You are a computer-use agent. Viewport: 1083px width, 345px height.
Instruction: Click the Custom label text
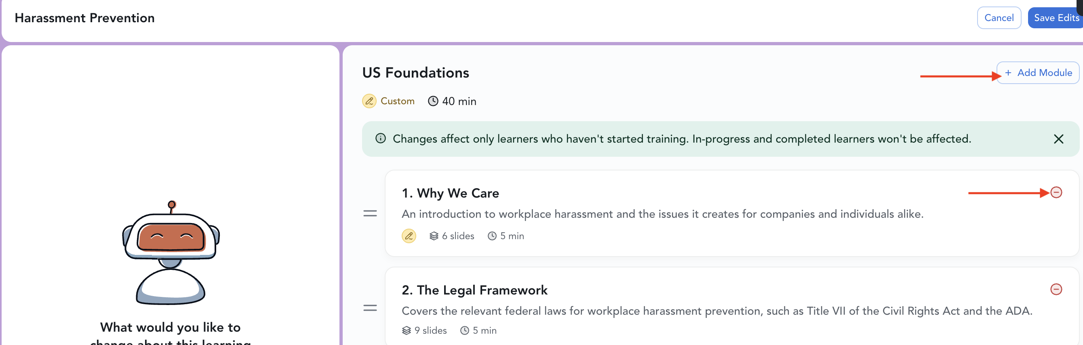[397, 101]
